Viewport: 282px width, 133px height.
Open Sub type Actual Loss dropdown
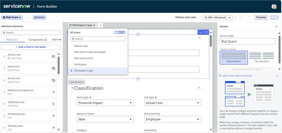coord(173,103)
